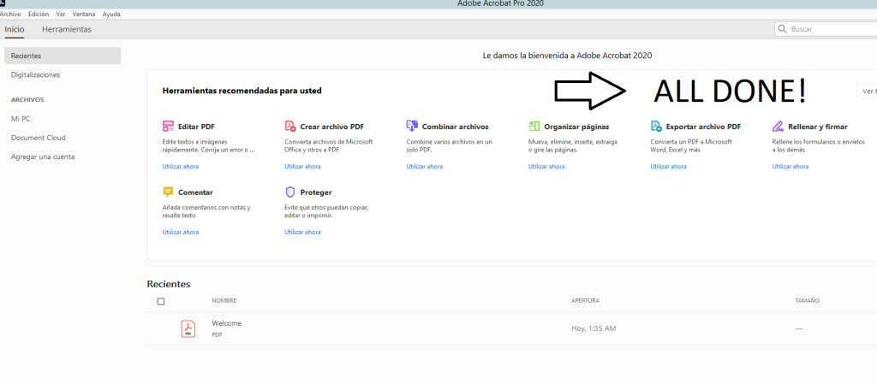Image resolution: width=877 pixels, height=384 pixels.
Task: Click the Editar PDF tool icon
Action: pos(169,126)
